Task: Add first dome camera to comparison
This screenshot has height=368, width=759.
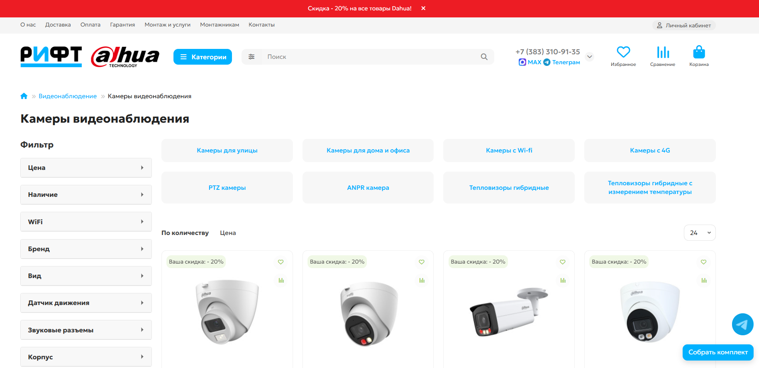Action: point(281,280)
